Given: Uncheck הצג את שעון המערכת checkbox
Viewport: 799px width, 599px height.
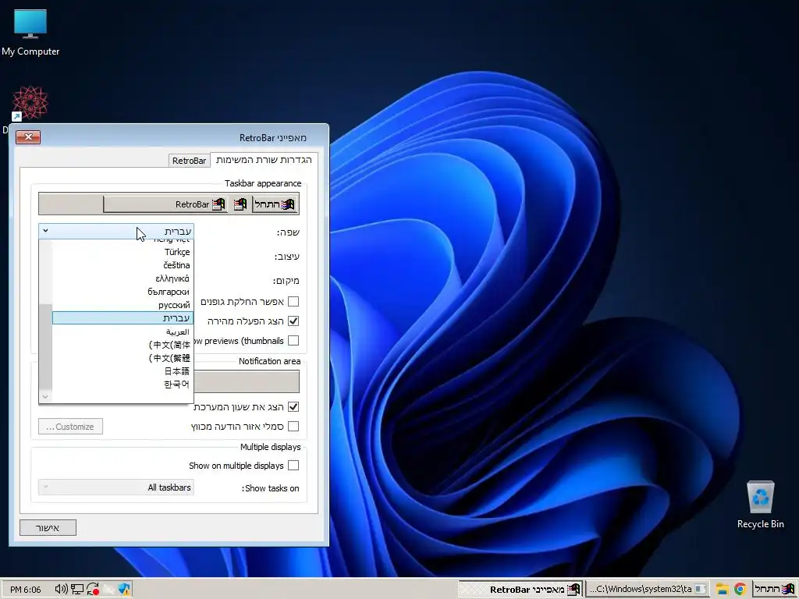Looking at the screenshot, I should [293, 407].
